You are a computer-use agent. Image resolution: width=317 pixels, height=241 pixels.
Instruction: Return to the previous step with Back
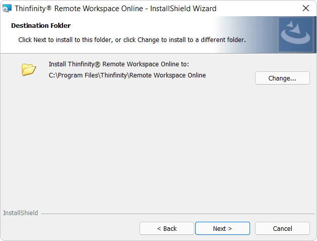(166, 228)
